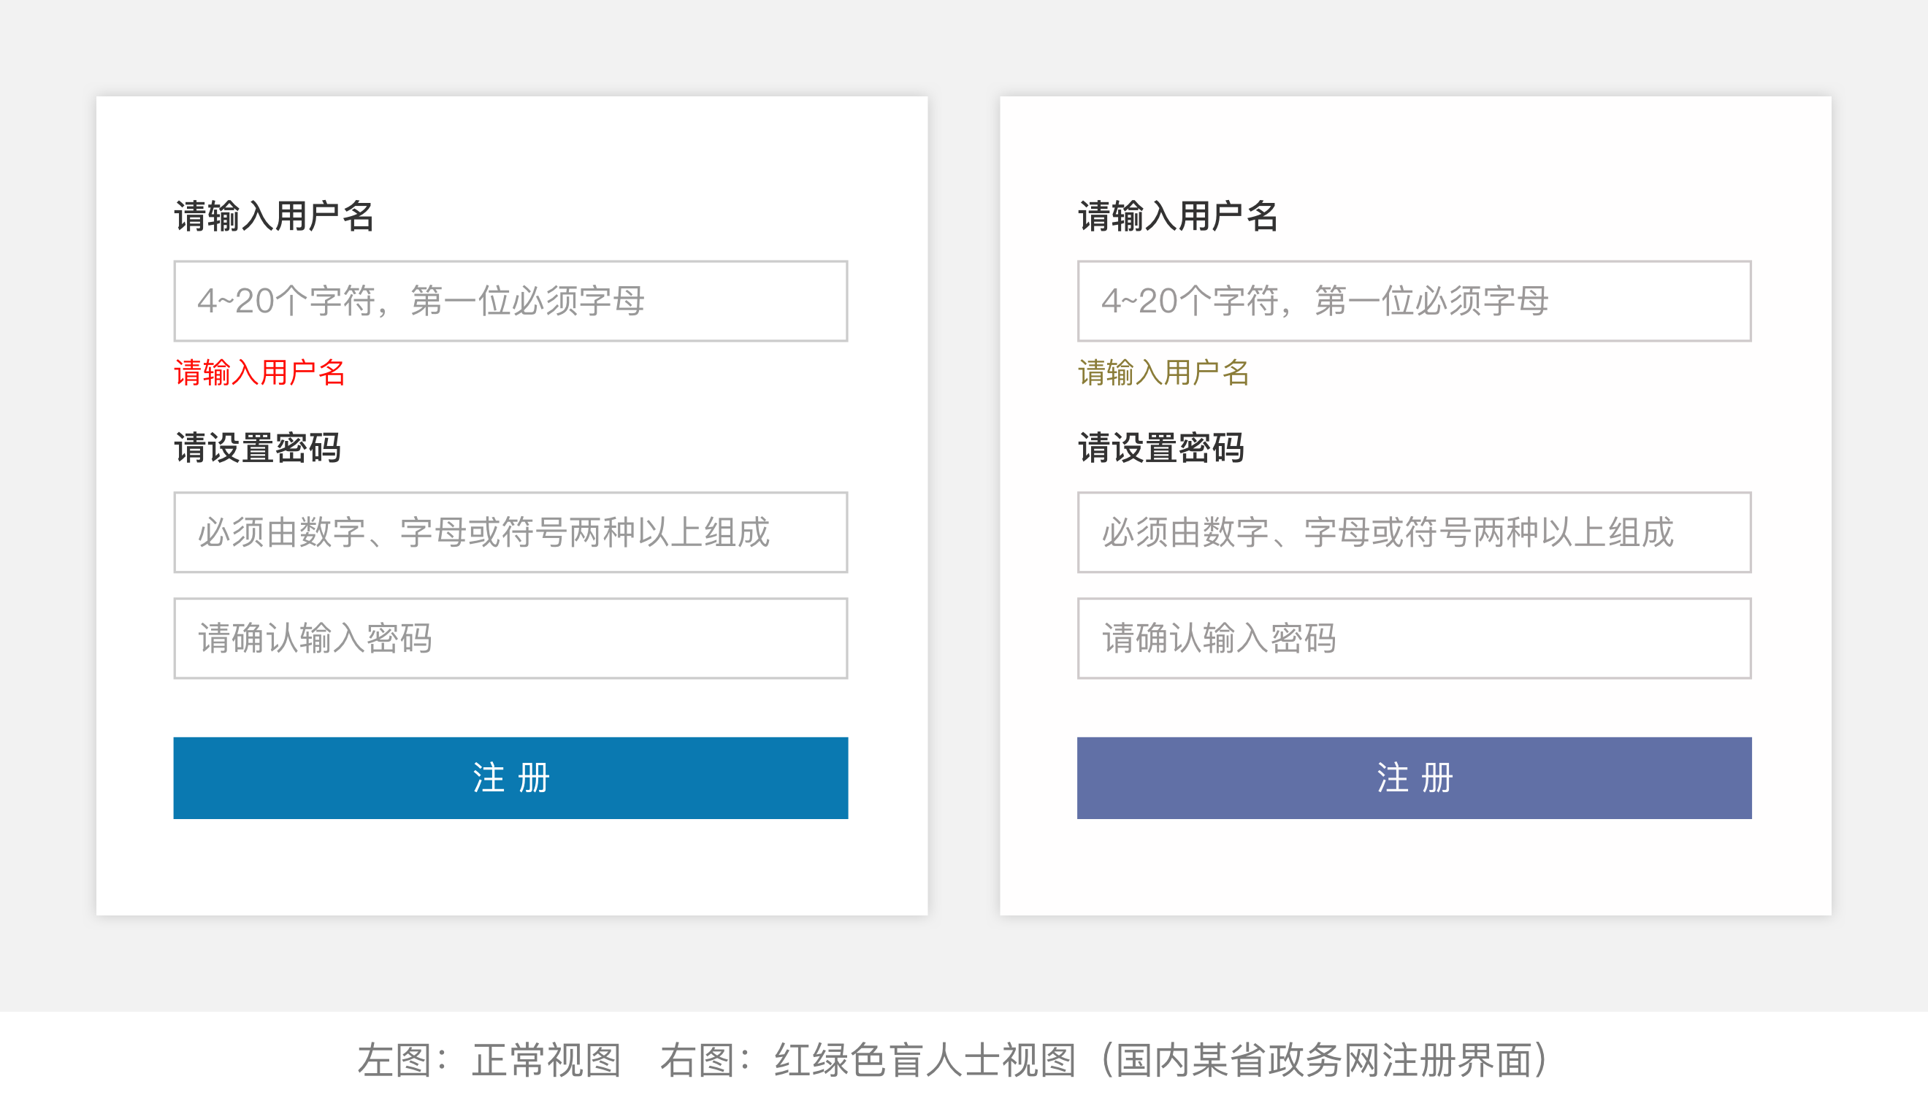
Task: Click the red 请输入用户名 error message
Action: (x=260, y=373)
